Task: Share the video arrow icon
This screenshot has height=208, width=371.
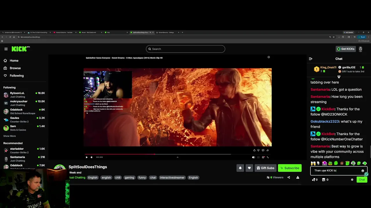Action: [x=268, y=150]
